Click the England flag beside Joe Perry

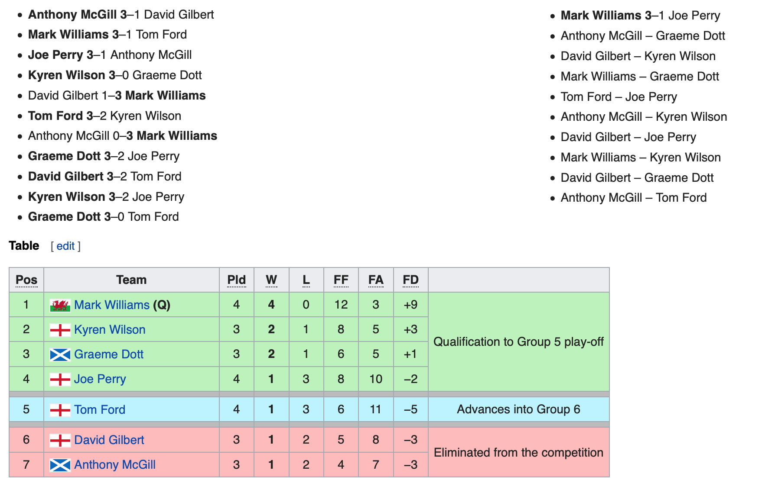point(60,379)
